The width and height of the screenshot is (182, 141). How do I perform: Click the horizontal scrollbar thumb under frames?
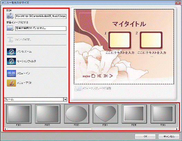[49, 129]
